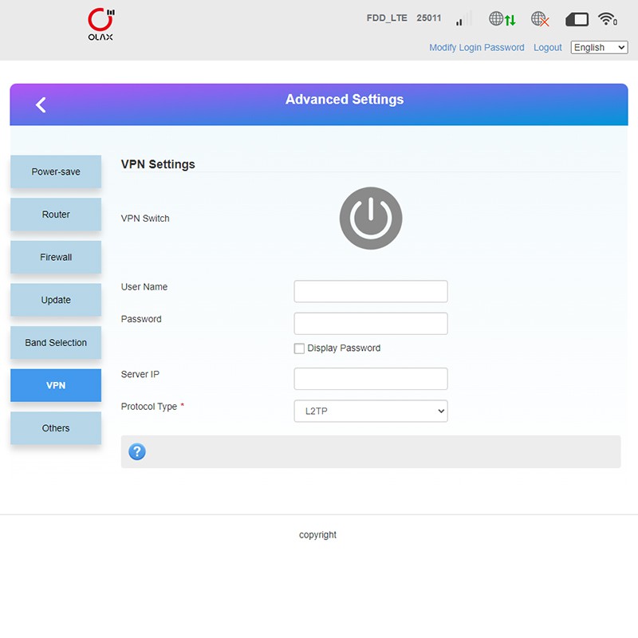
Task: Click the Logout link
Action: (547, 48)
